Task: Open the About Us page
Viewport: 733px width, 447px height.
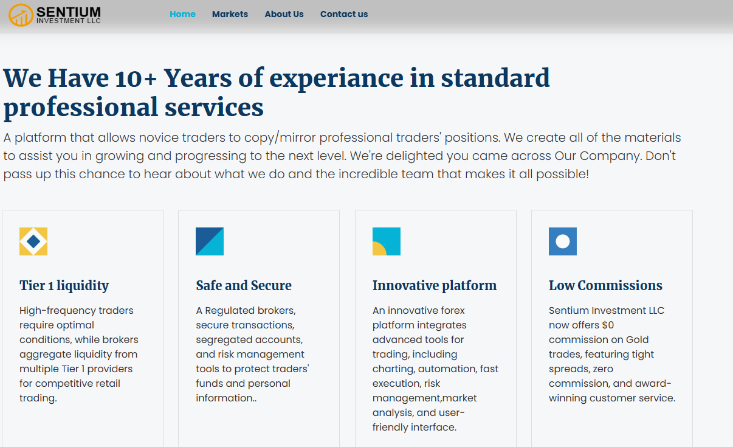Action: 284,14
